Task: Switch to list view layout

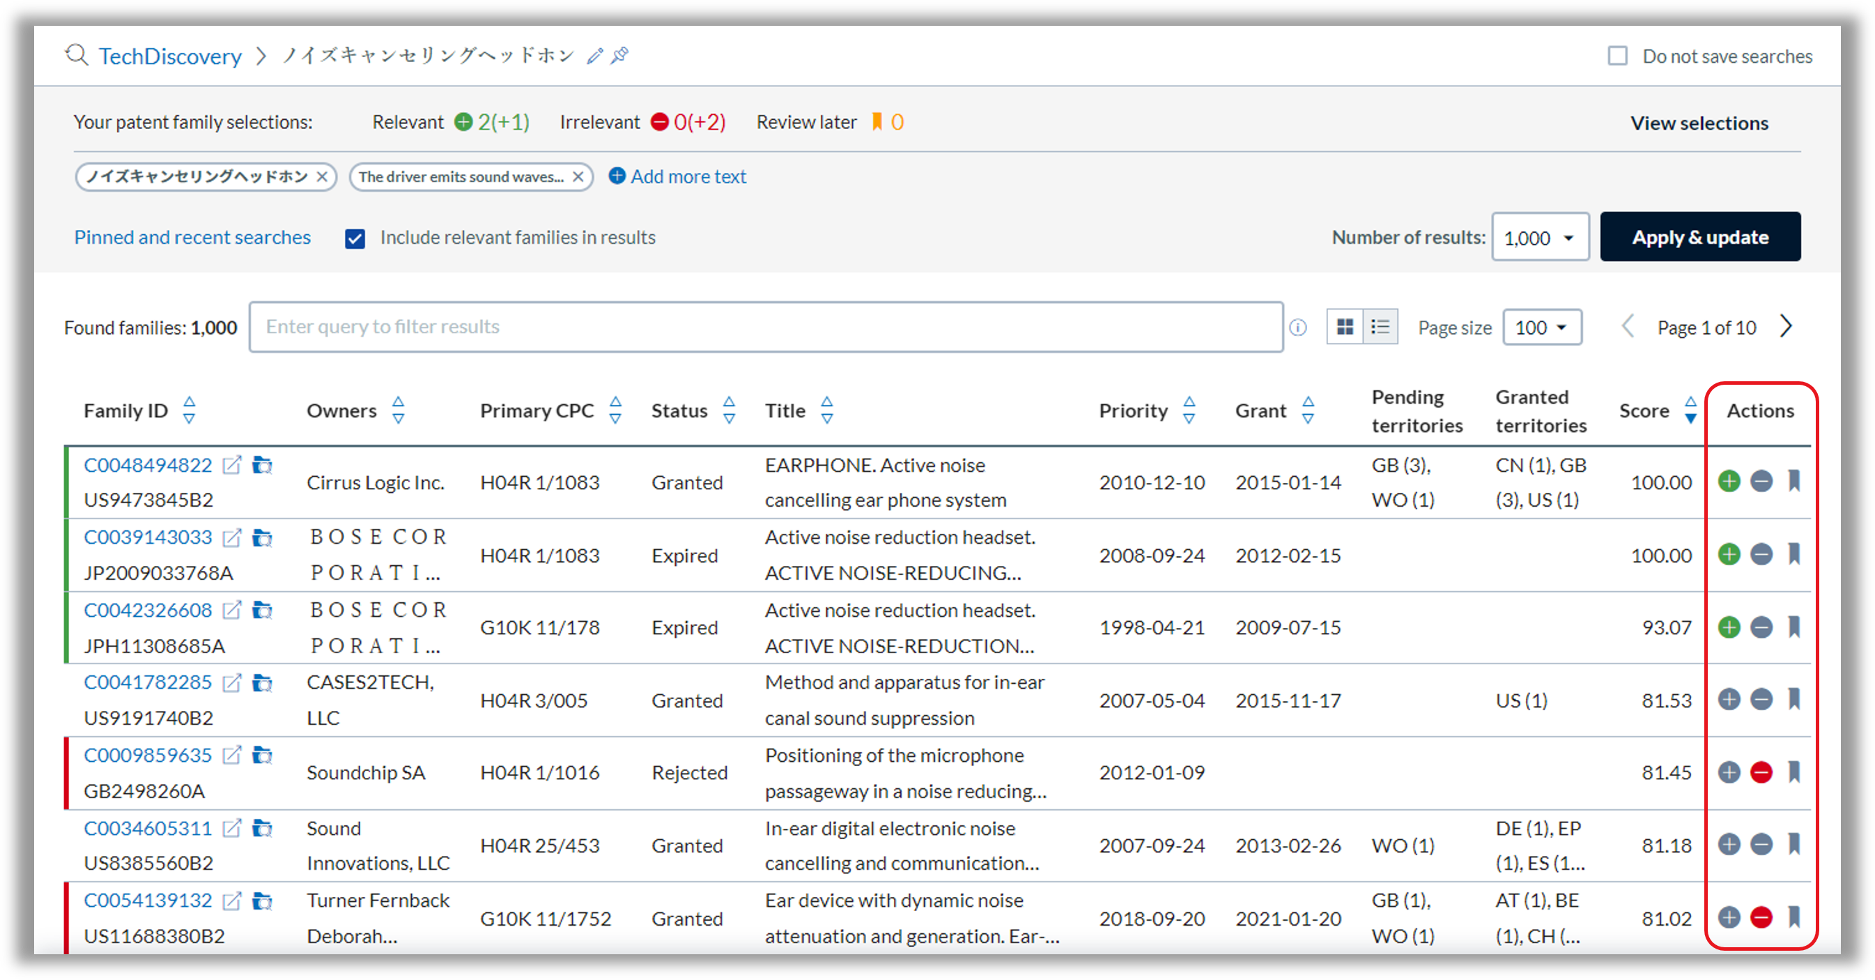Action: [x=1380, y=327]
